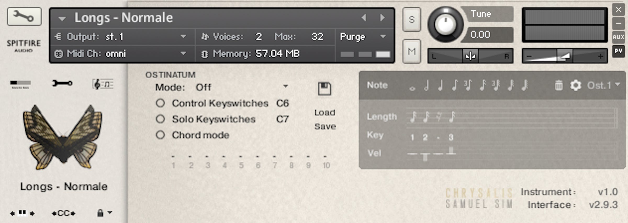Enable Control Keyswitches option
Image resolution: width=628 pixels, height=223 pixels.
tap(160, 103)
